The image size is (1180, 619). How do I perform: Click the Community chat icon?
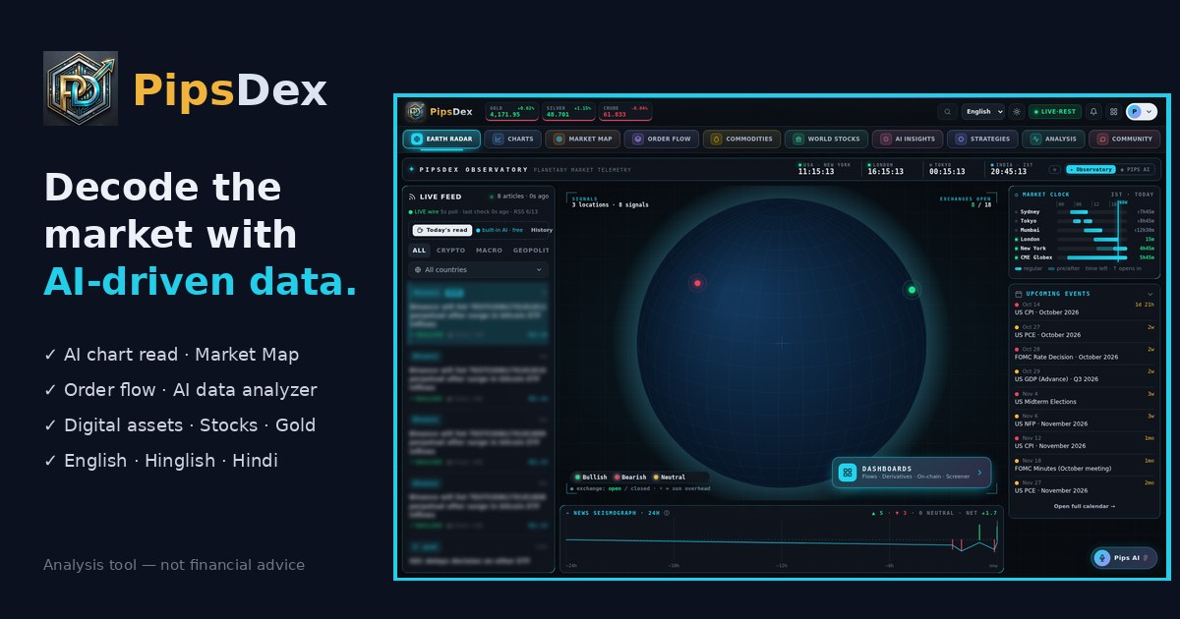1102,140
